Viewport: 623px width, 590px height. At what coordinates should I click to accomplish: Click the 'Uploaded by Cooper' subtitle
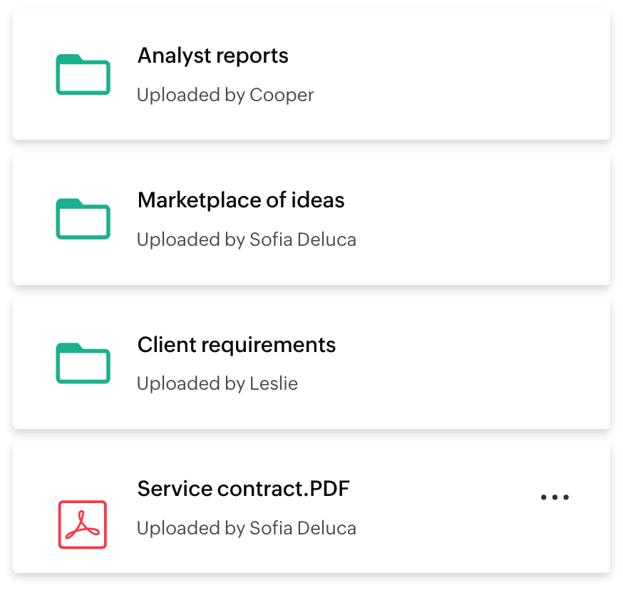[225, 95]
